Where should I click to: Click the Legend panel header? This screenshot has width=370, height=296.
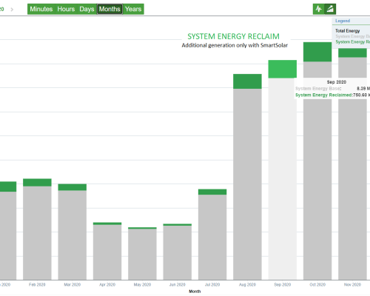[351, 21]
